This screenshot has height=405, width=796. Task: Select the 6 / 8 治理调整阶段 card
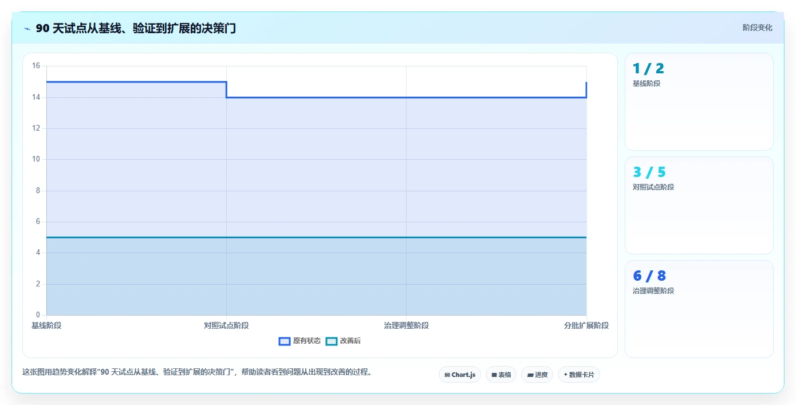(699, 309)
